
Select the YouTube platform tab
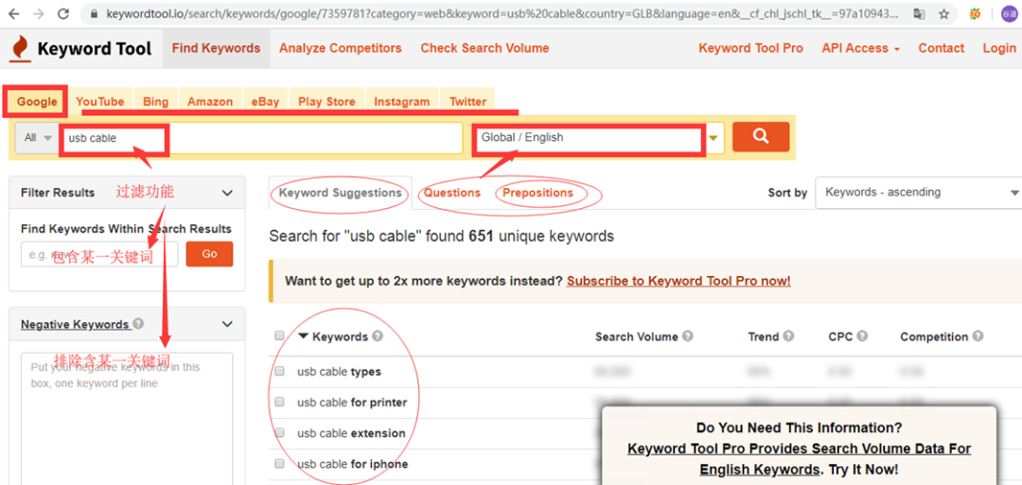[99, 101]
